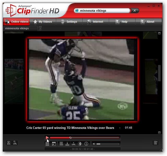Click the vertical scrollbar handle of video list
The height and width of the screenshot is (156, 167).
159,73
